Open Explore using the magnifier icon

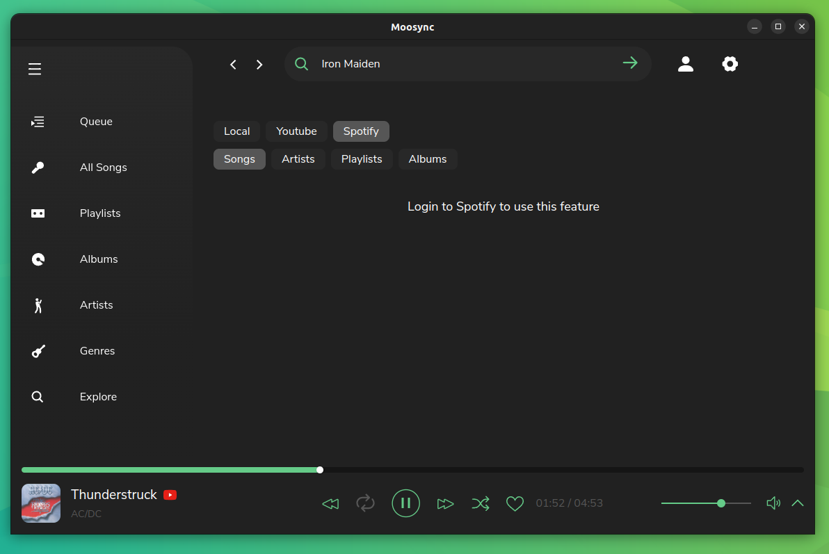(38, 396)
